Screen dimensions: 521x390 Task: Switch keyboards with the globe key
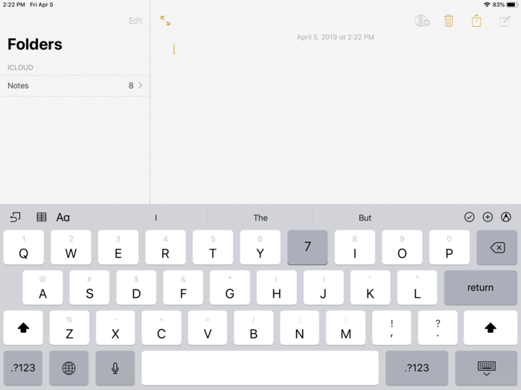coord(68,368)
